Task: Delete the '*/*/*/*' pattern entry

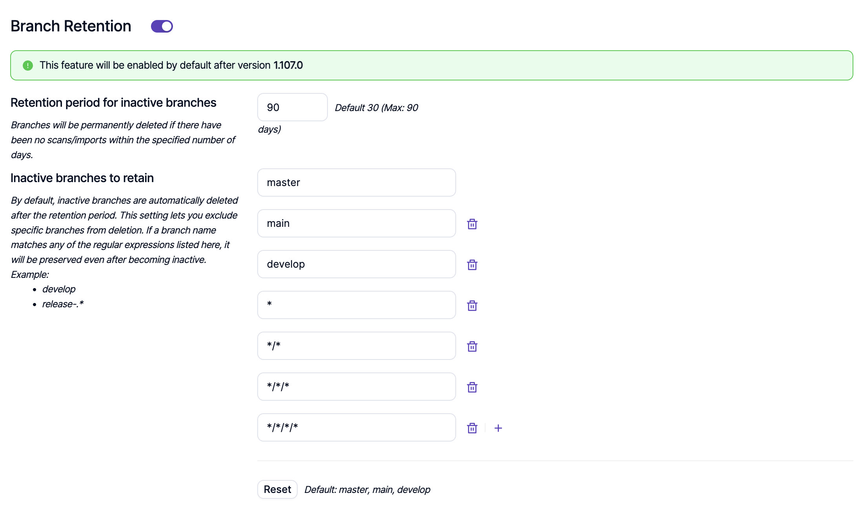Action: 472,428
